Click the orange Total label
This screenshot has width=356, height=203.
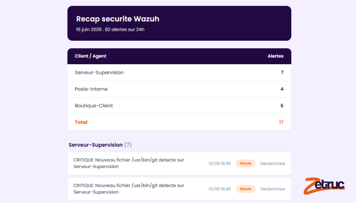(81, 122)
